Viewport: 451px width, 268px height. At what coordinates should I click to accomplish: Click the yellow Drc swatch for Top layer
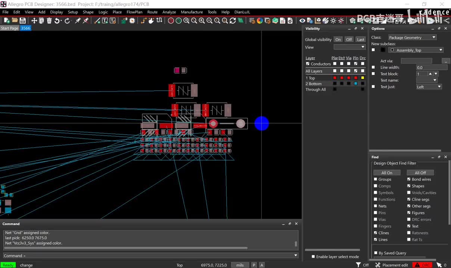(363, 78)
